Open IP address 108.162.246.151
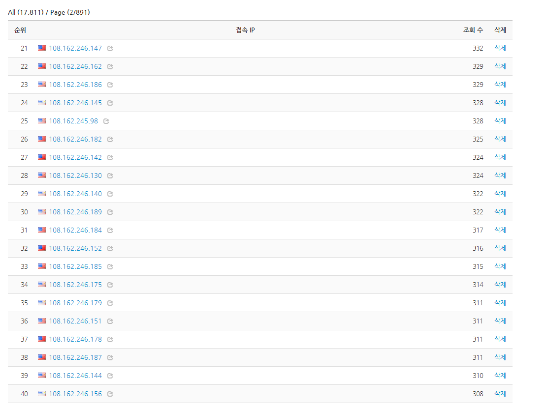547x408 pixels. click(75, 321)
